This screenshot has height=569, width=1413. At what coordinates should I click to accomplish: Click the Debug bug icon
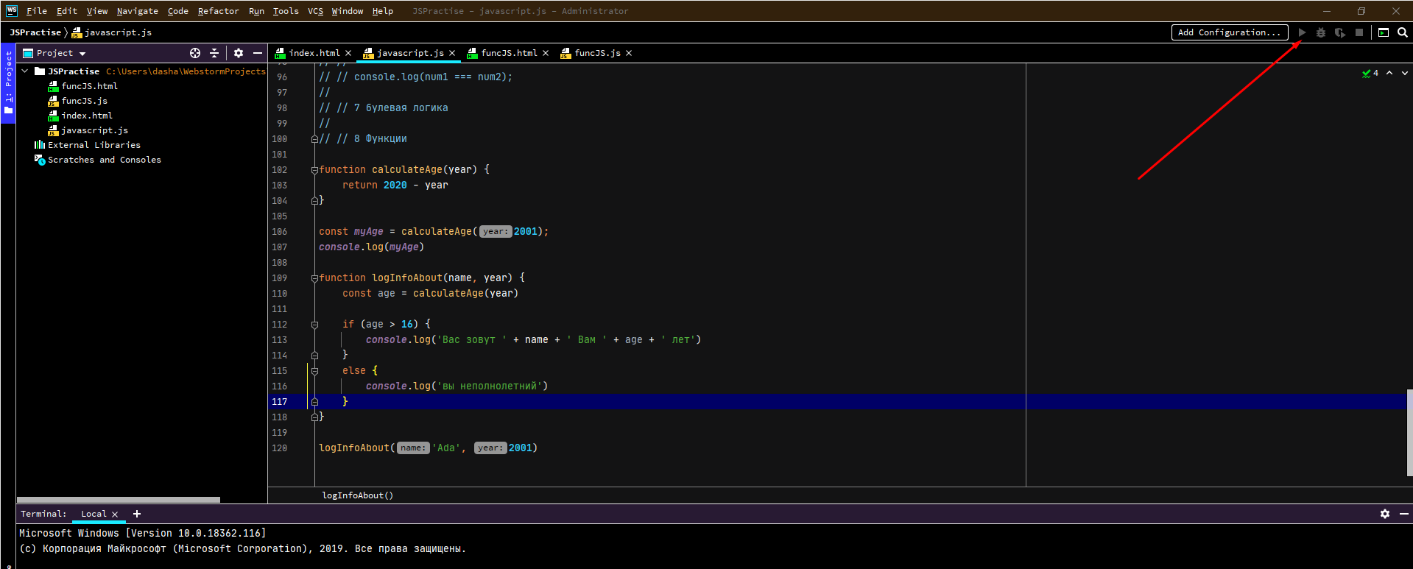tap(1321, 32)
